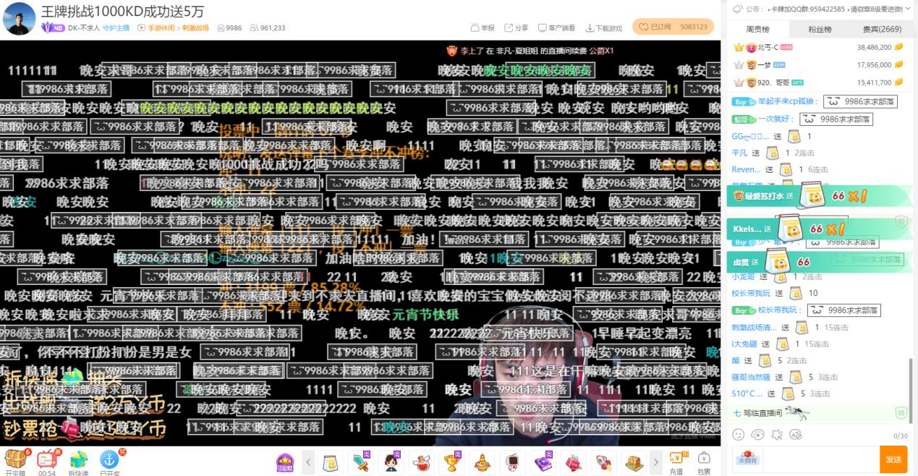The height and width of the screenshot is (476, 918).
Task: Expand the 公告 announcement banner
Action: point(908,9)
